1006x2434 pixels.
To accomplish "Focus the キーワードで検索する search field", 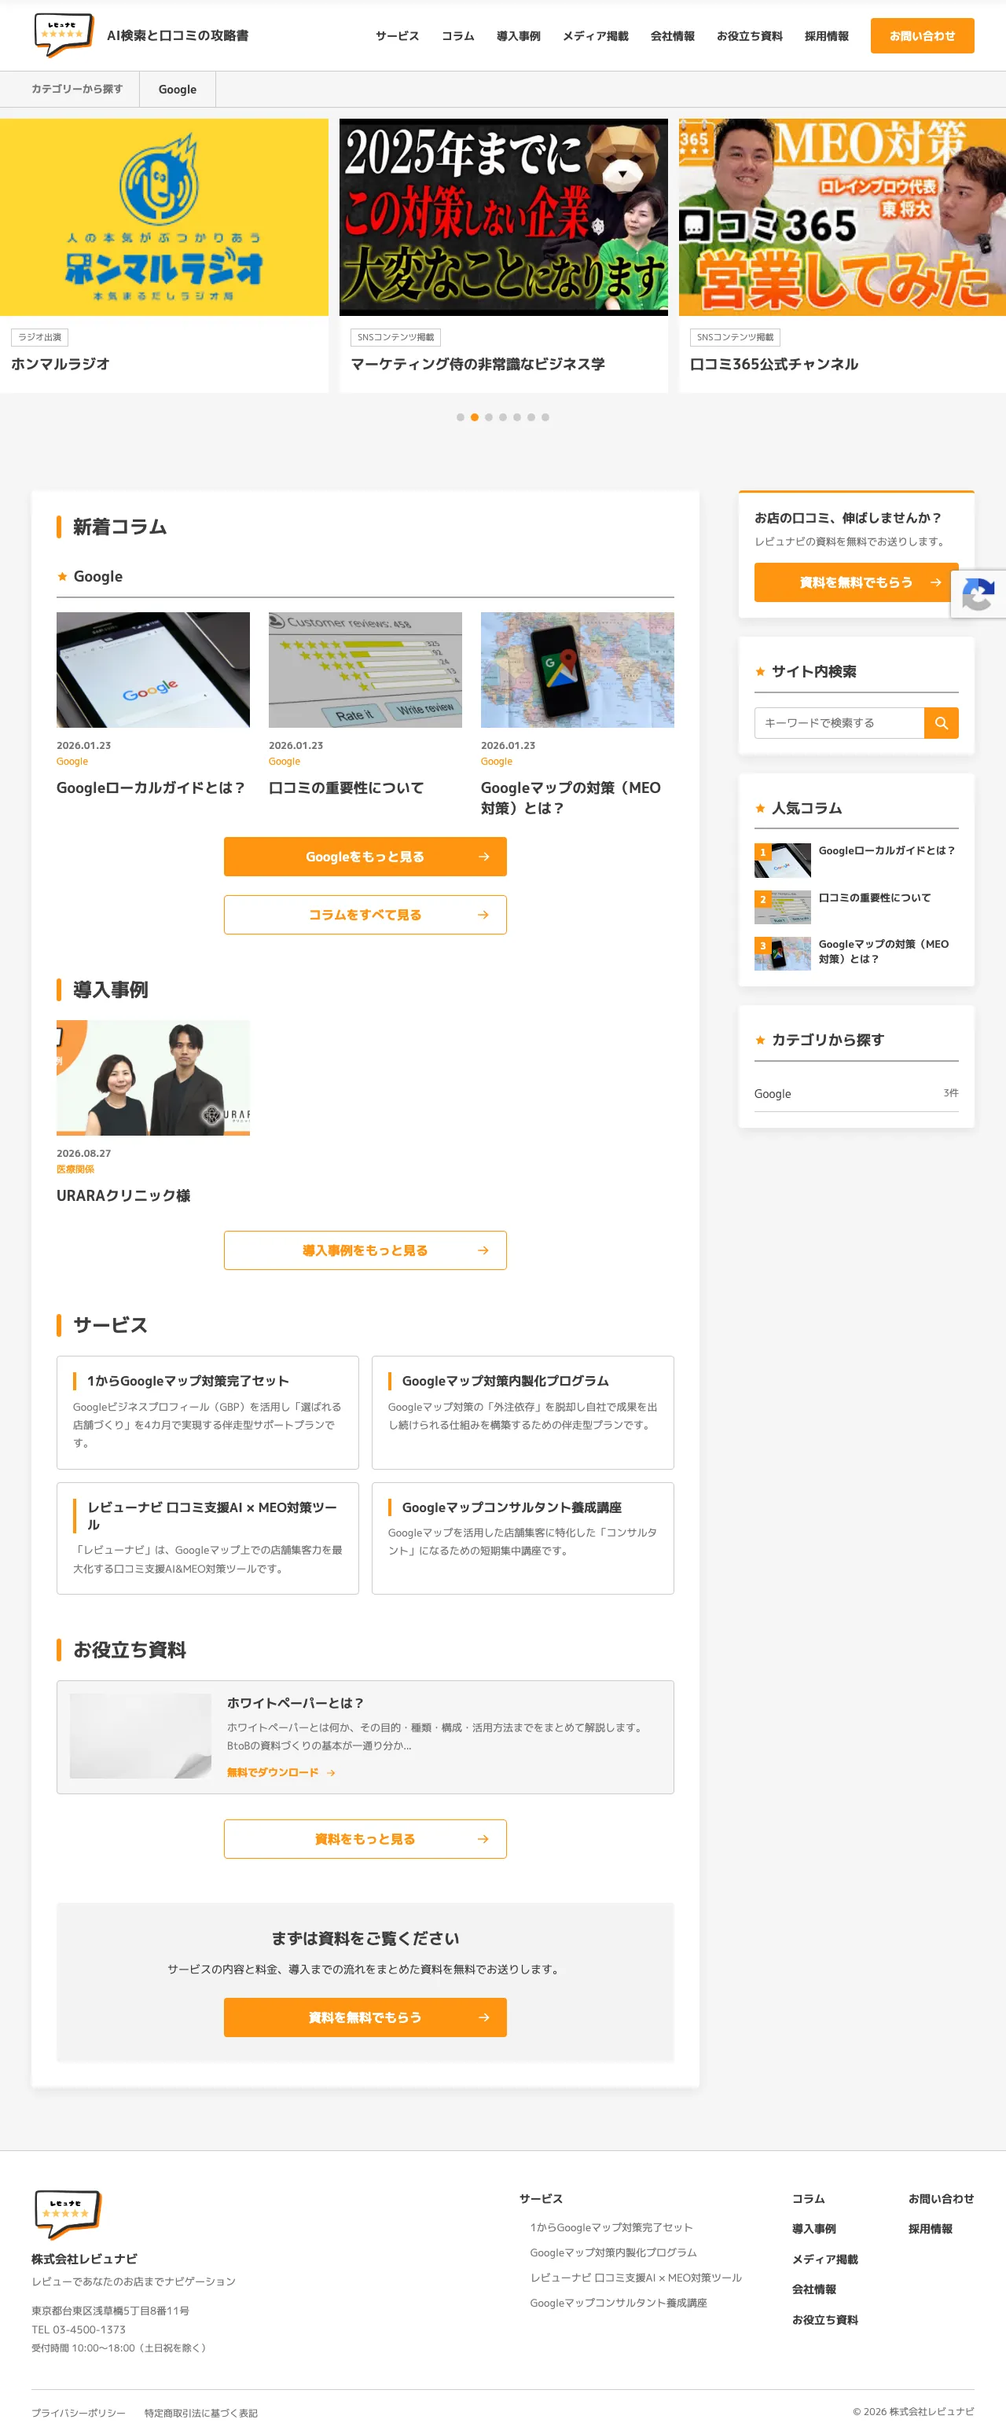I will pyautogui.click(x=839, y=723).
